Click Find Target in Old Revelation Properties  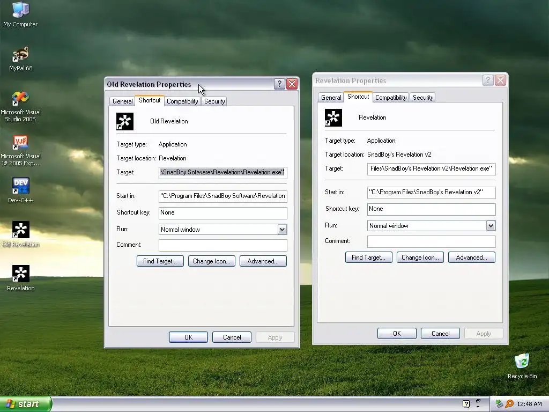160,261
